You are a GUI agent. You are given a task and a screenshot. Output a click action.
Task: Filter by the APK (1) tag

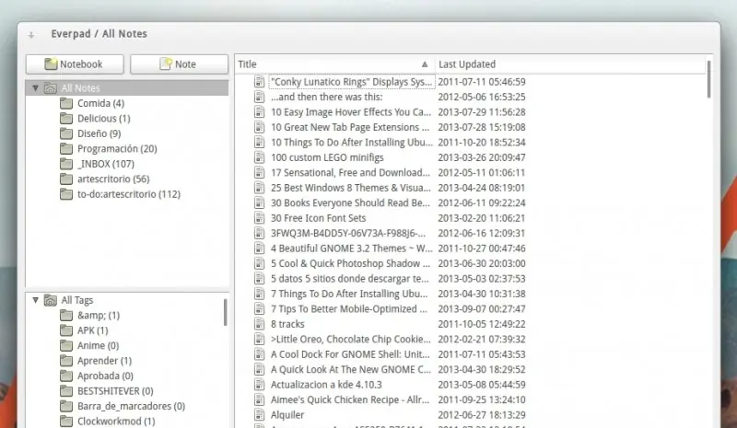(93, 330)
